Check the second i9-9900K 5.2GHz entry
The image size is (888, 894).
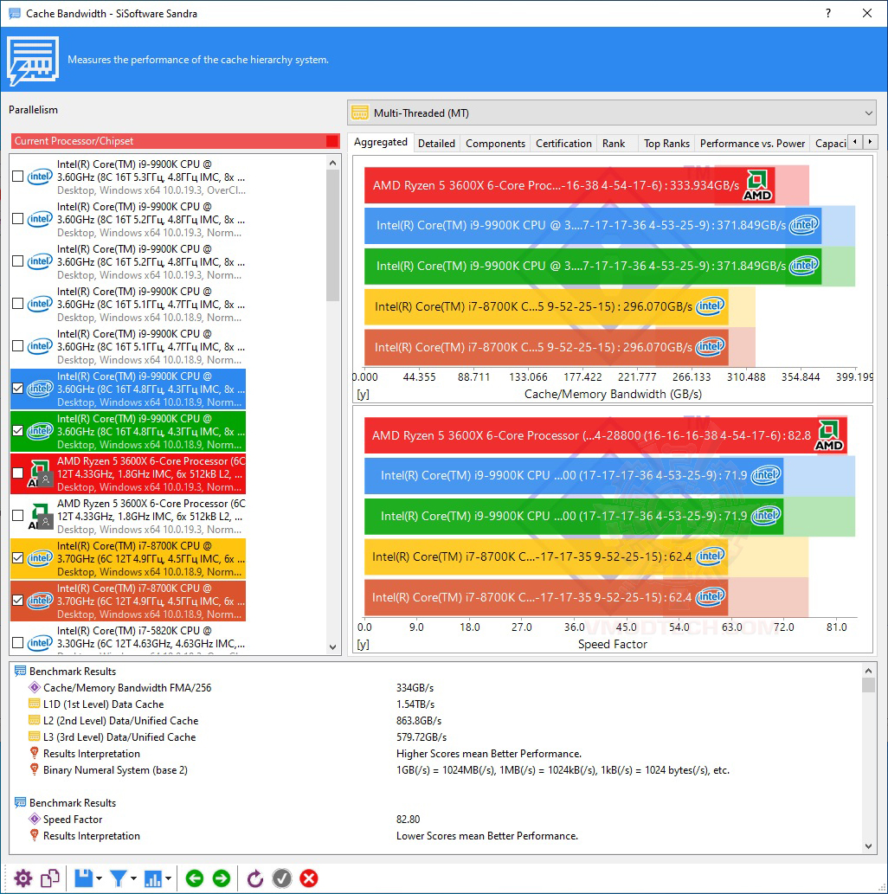17,219
